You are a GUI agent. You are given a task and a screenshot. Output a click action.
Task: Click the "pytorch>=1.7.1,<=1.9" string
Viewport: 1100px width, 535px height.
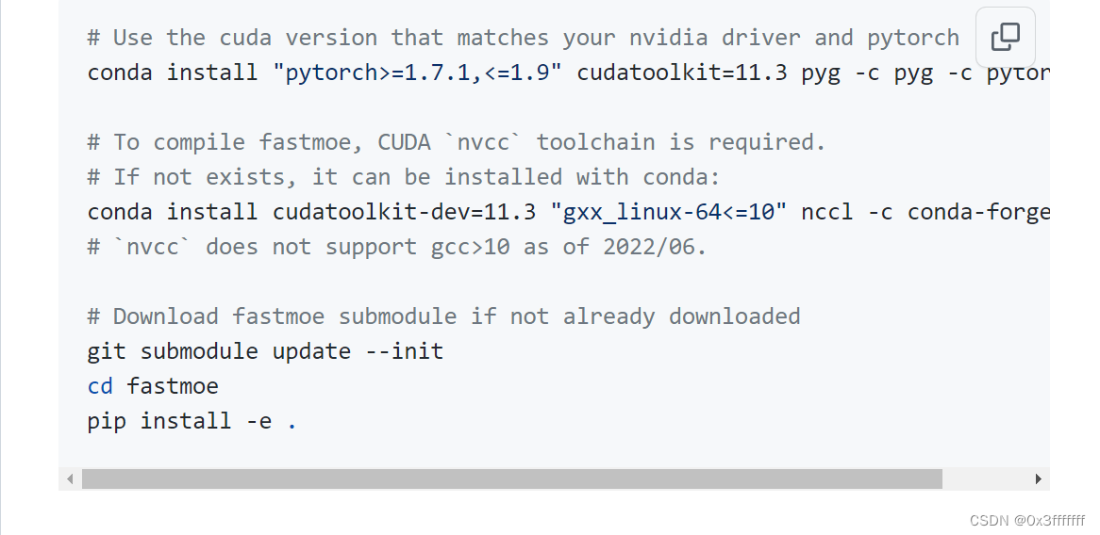coord(424,73)
